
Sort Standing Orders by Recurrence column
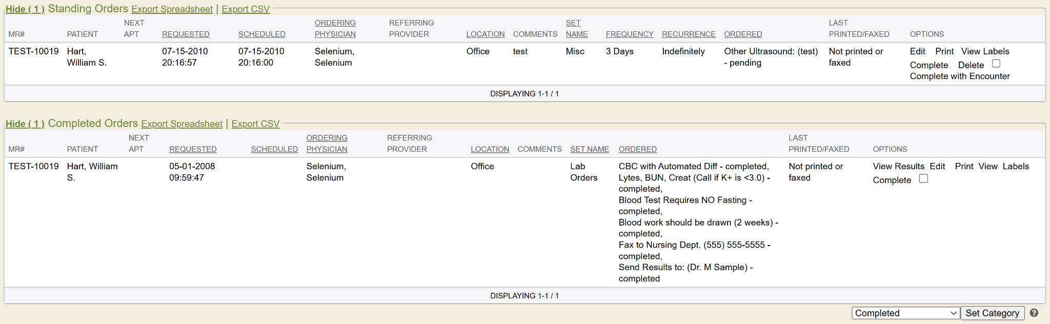(688, 34)
